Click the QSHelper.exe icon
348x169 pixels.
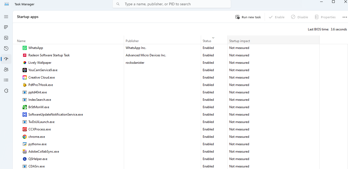(25, 159)
